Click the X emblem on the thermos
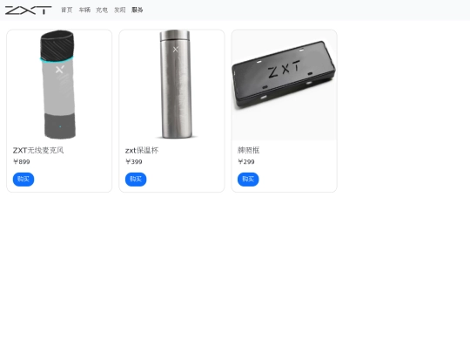This screenshot has width=470, height=353. pyautogui.click(x=176, y=49)
